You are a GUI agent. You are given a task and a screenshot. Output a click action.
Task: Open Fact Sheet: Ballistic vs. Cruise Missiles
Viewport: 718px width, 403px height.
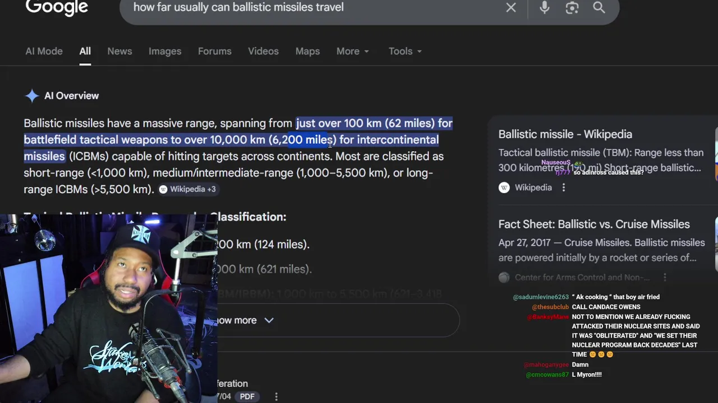(594, 224)
